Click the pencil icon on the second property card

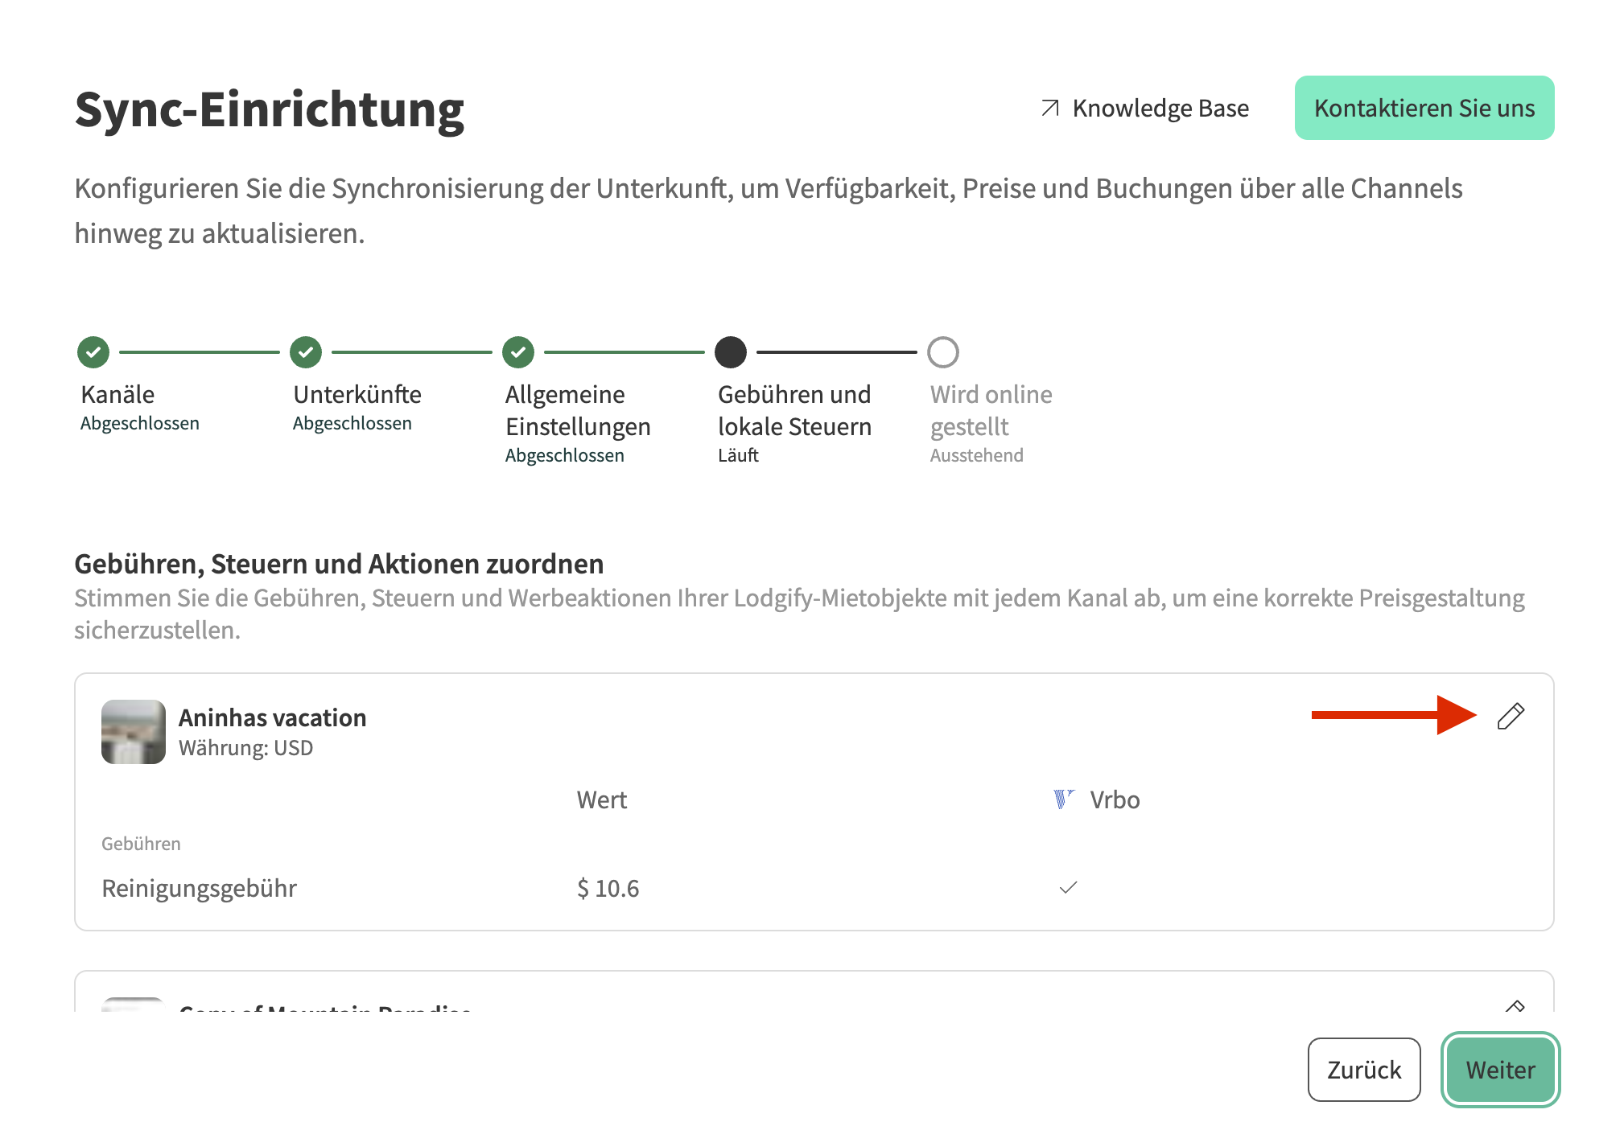pos(1515,1006)
